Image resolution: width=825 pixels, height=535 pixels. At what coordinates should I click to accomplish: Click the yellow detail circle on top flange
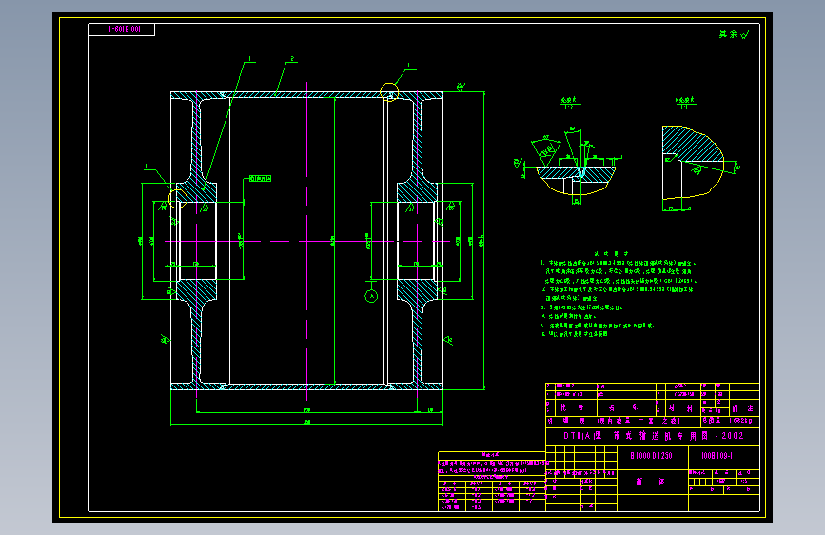tap(389, 92)
